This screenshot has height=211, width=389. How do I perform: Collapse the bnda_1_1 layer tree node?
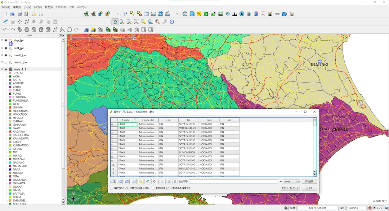pyautogui.click(x=2, y=69)
